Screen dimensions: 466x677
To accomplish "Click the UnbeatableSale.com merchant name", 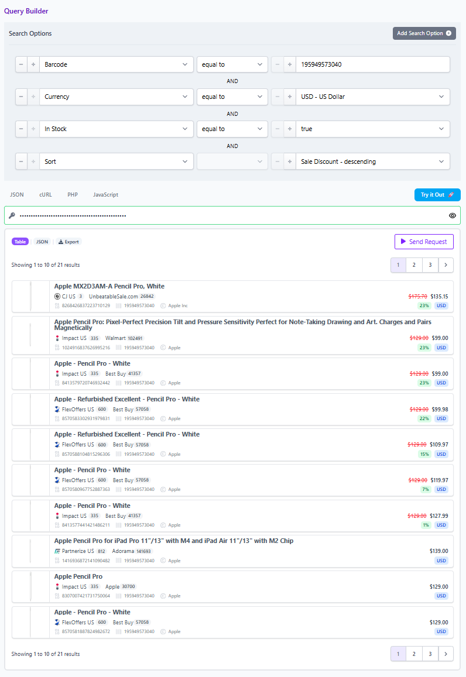I will click(113, 297).
